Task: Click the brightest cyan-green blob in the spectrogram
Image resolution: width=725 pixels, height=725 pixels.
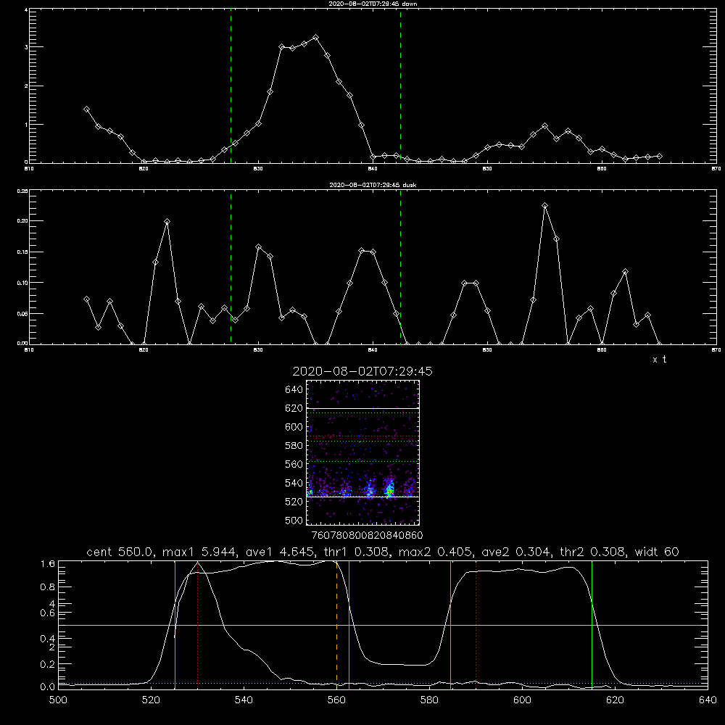Action: click(389, 489)
